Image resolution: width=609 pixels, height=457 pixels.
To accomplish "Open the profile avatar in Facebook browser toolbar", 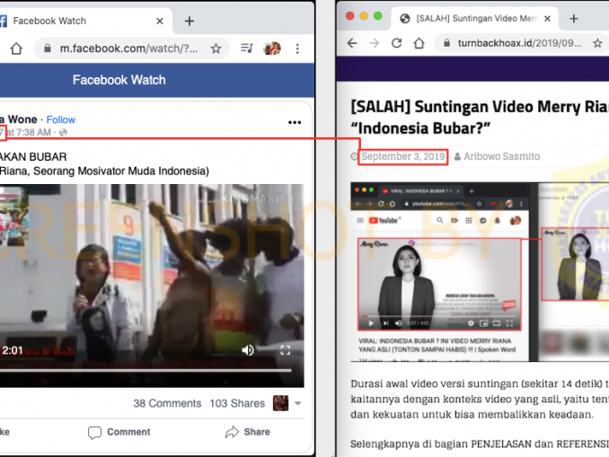I will click(x=272, y=48).
